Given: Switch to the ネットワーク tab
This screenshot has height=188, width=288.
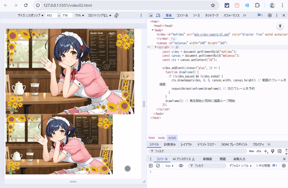Looking at the screenshot, I should tap(212, 15).
